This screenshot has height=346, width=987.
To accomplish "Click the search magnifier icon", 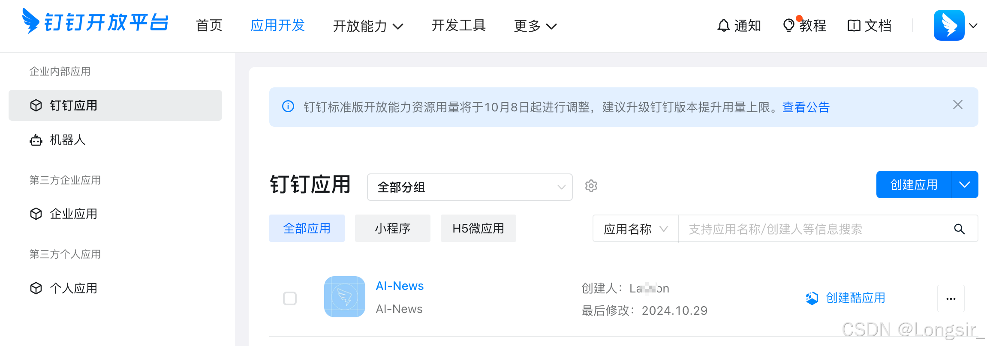I will (x=960, y=229).
